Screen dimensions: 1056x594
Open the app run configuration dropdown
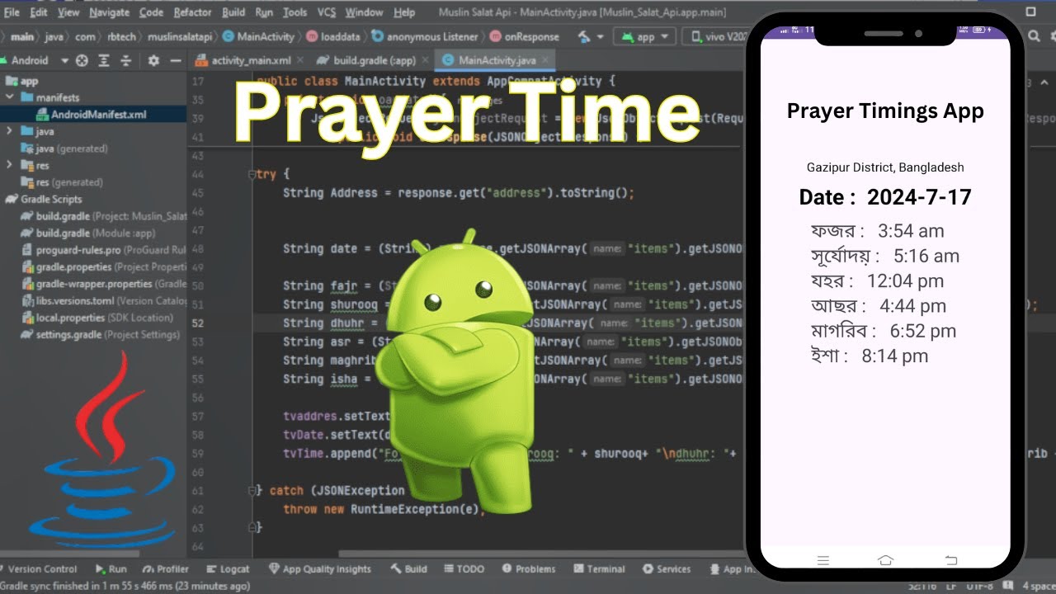click(x=644, y=37)
